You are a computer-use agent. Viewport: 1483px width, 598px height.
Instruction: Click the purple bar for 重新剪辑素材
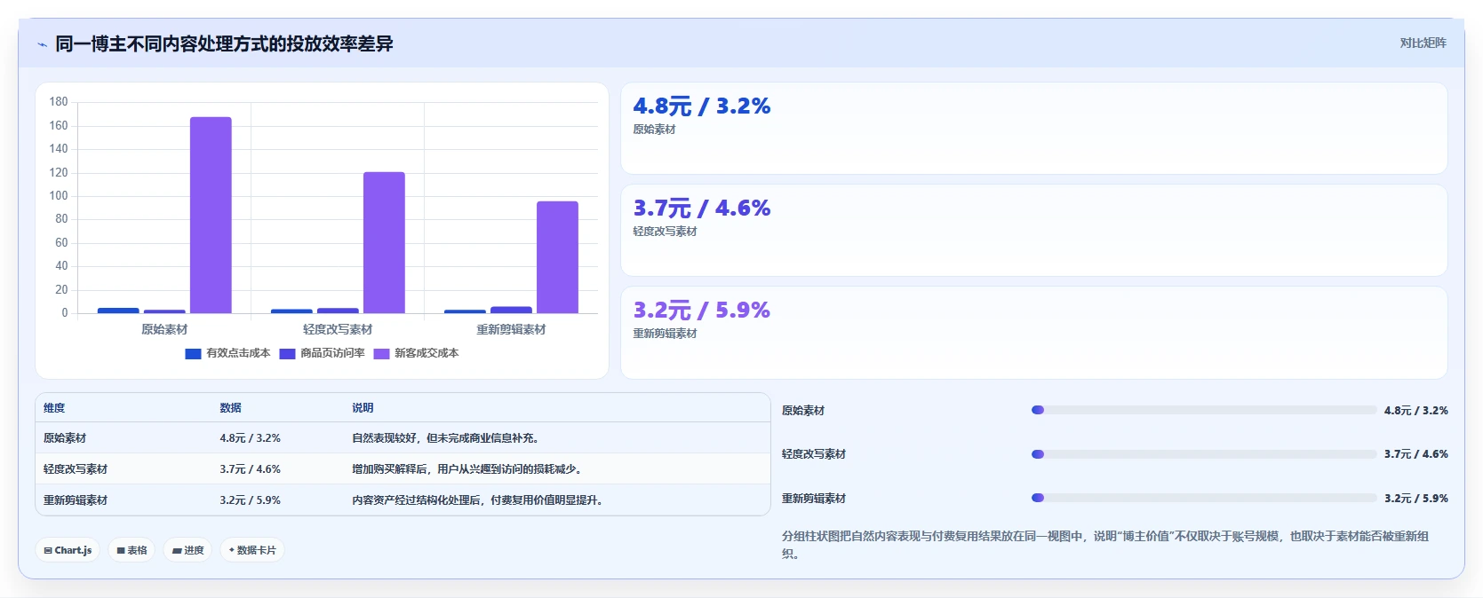click(557, 257)
